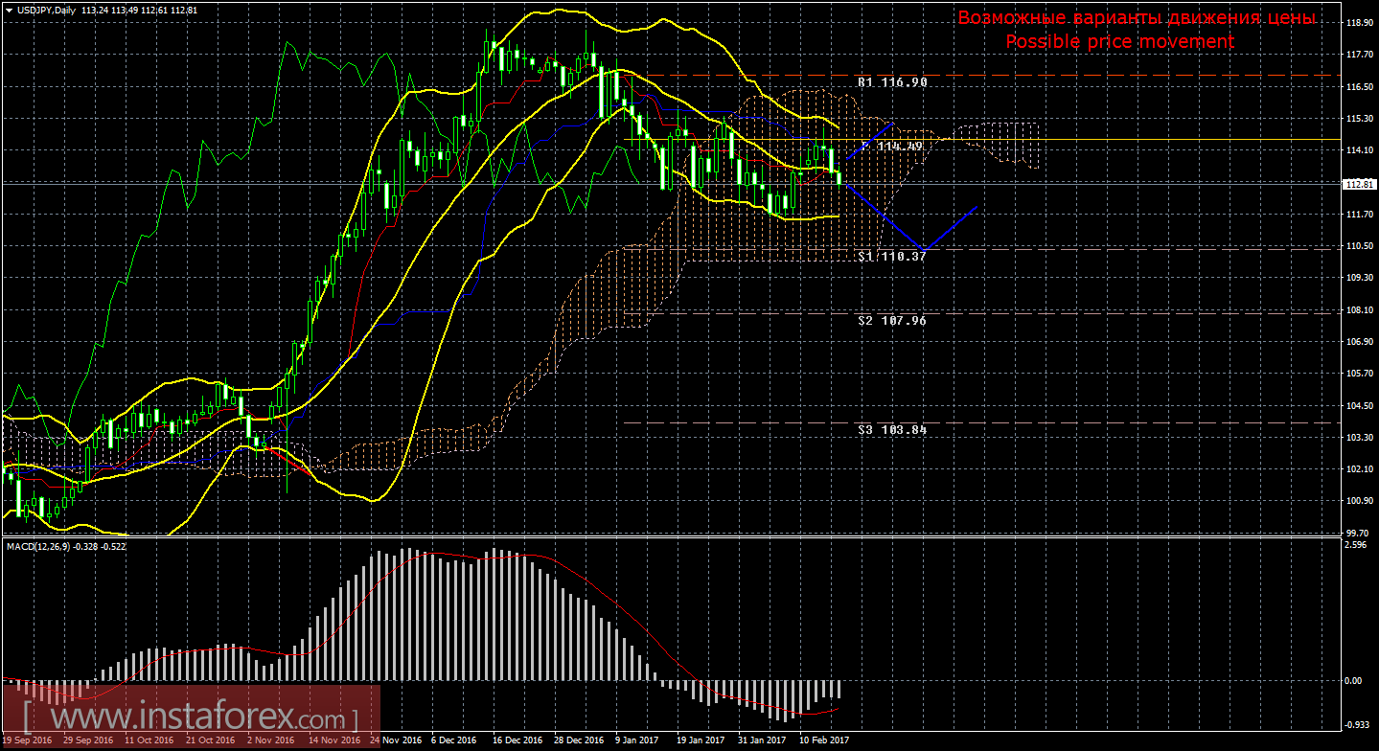
Task: Click the 10 Feb 2017 date label
Action: [823, 740]
